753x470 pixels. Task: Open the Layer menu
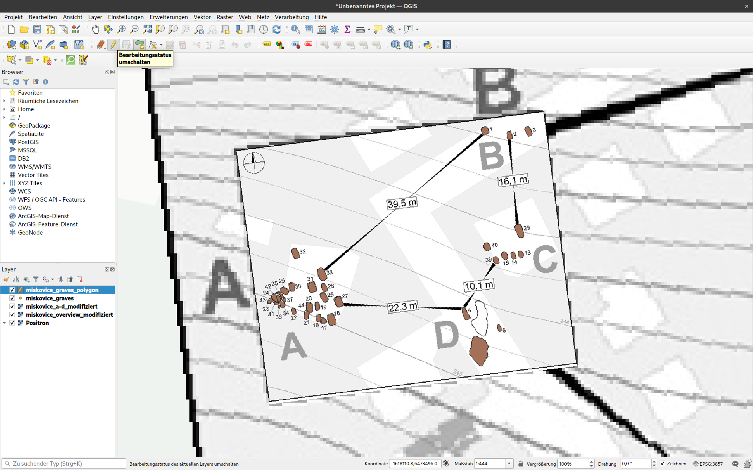coord(95,17)
